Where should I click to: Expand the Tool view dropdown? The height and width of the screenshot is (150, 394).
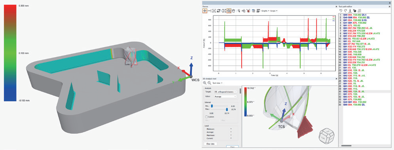(x=217, y=83)
